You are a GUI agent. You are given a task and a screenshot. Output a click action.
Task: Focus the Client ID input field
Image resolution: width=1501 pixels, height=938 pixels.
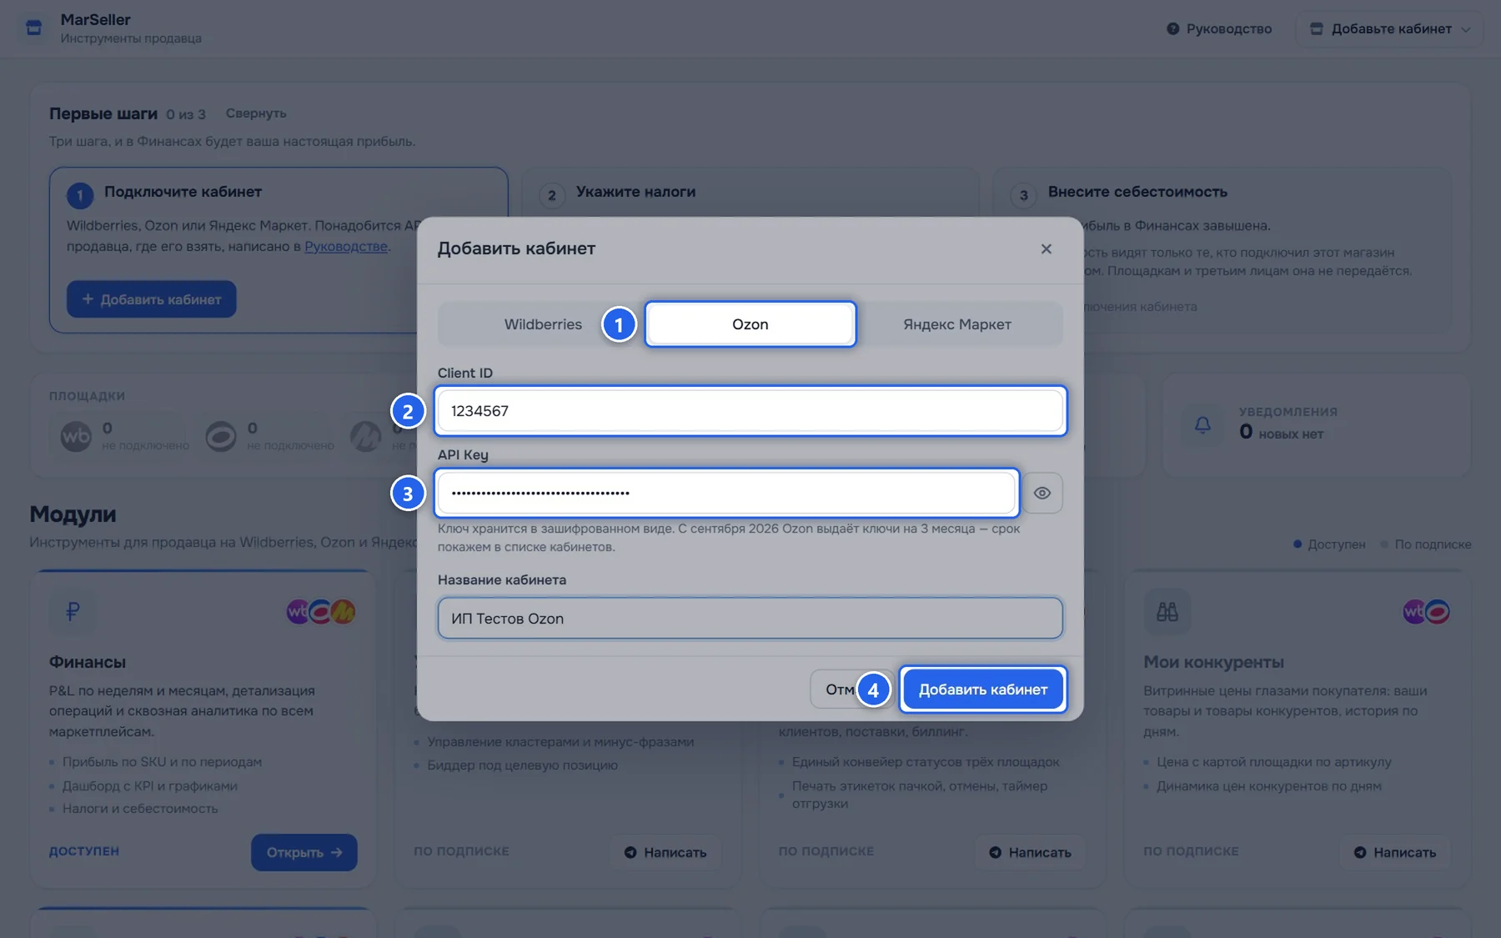point(750,410)
